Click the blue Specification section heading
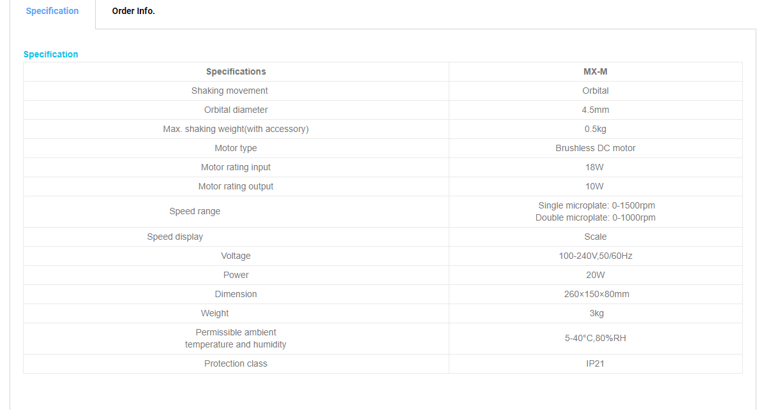764x410 pixels. pyautogui.click(x=50, y=55)
